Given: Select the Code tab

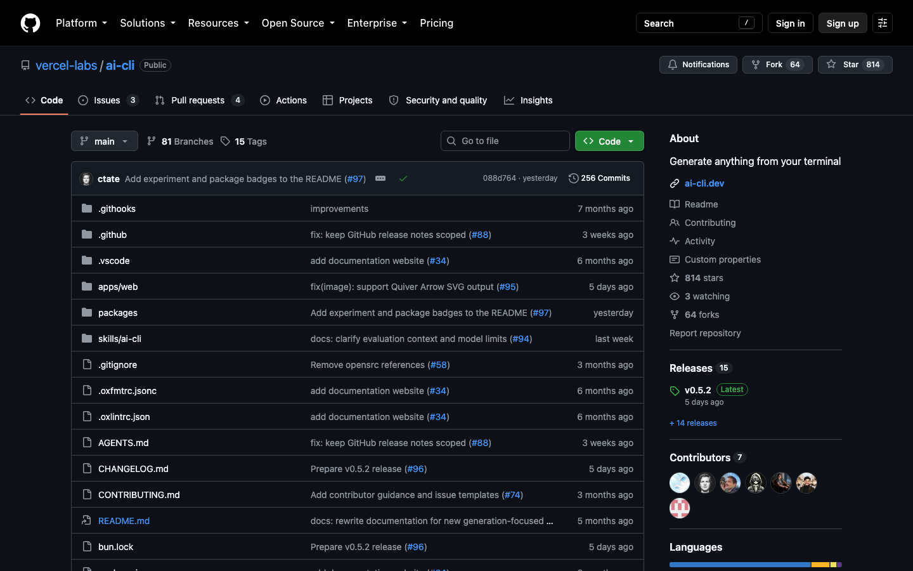Looking at the screenshot, I should tap(44, 100).
